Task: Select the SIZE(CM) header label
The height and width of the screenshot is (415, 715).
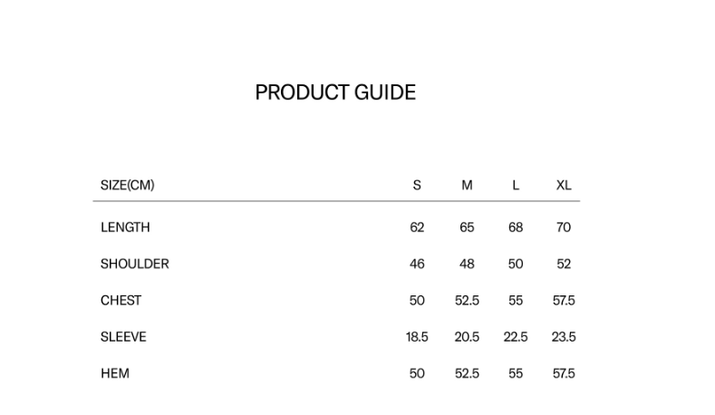Action: 127,185
